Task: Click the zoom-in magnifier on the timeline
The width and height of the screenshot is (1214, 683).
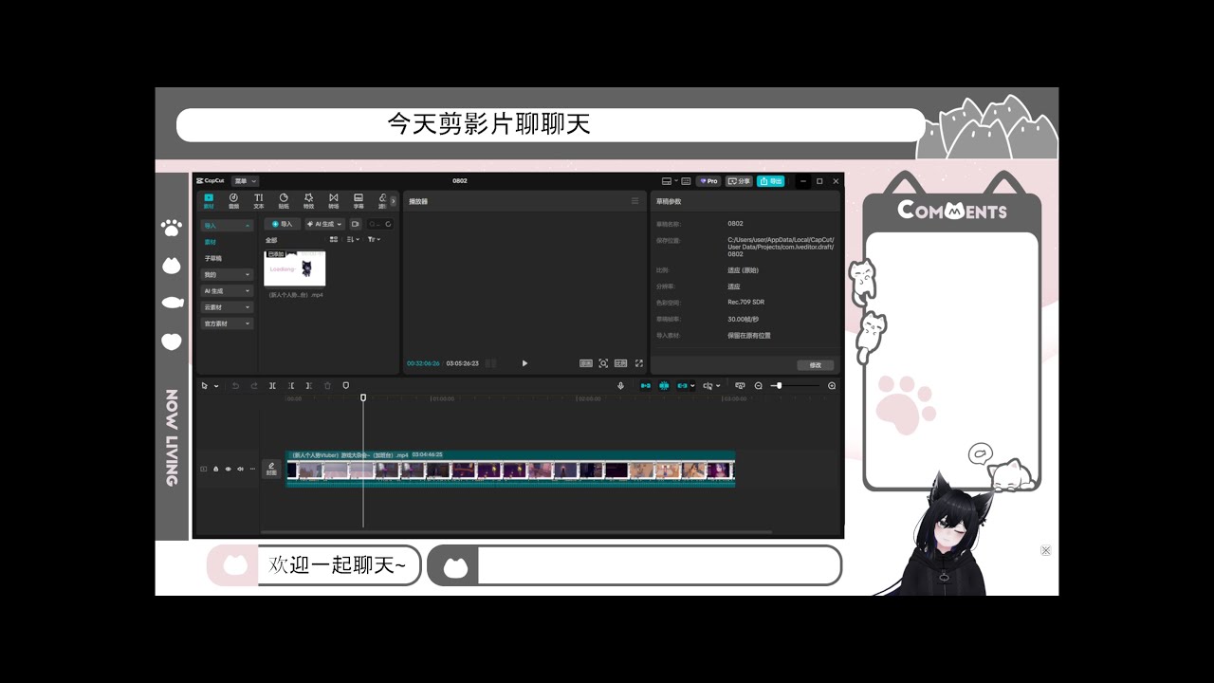Action: tap(832, 386)
